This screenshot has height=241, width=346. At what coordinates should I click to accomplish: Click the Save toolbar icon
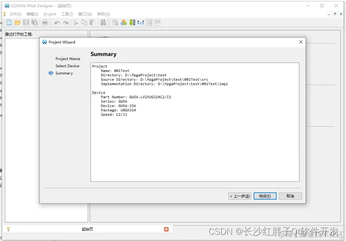[26, 23]
